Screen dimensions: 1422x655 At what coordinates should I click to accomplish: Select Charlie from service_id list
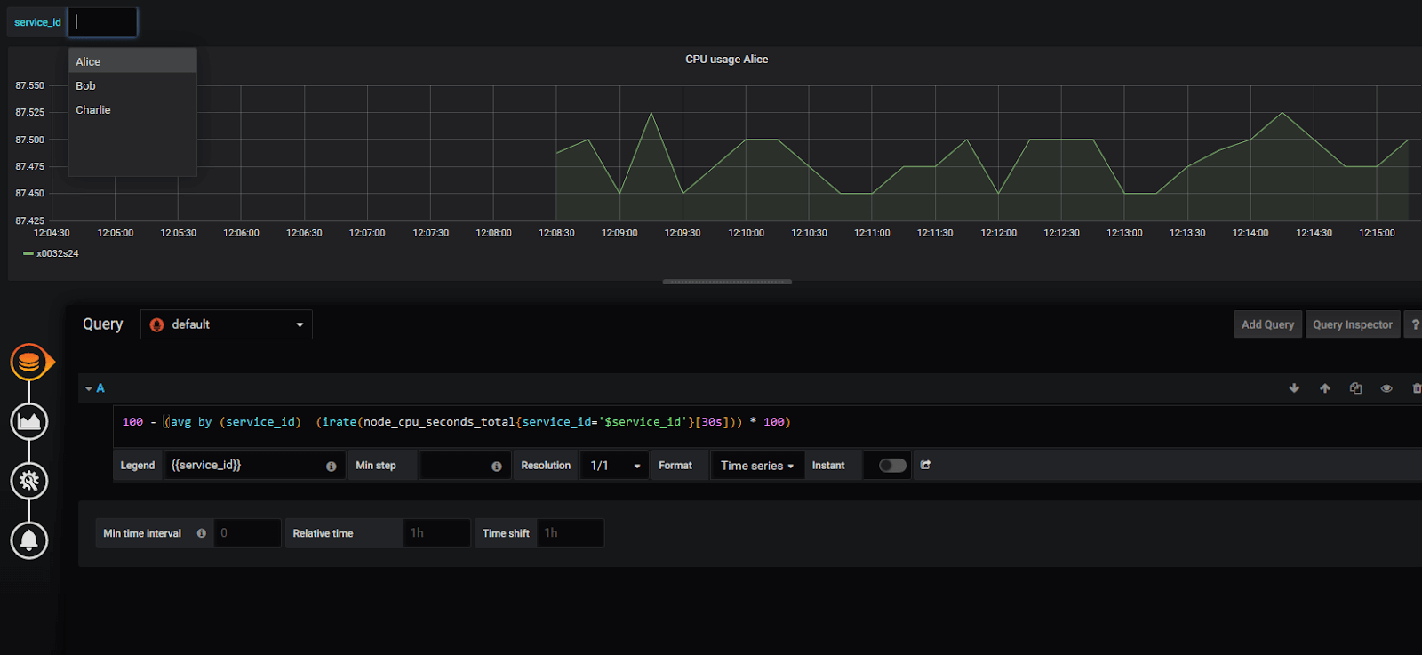point(93,110)
